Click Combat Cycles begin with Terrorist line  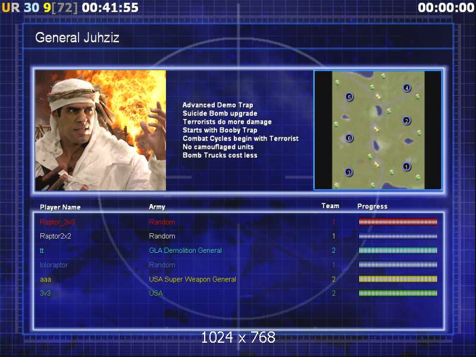[x=240, y=139]
